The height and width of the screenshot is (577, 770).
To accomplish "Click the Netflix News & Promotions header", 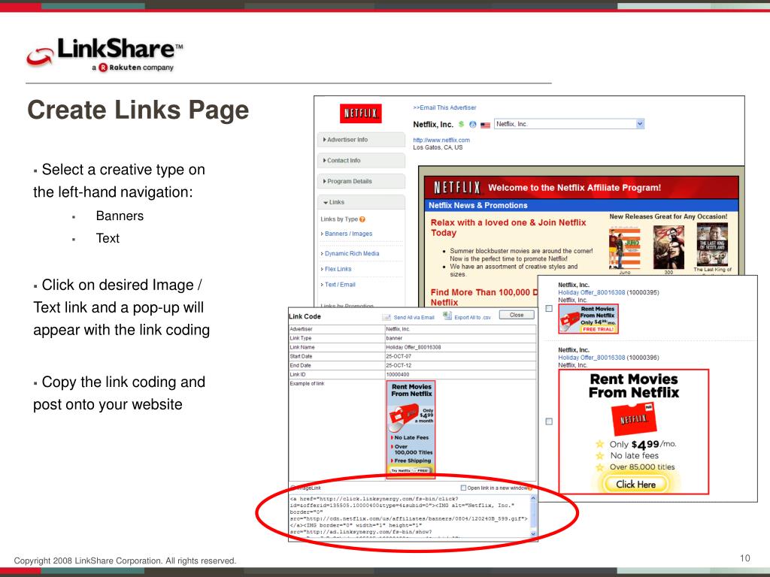I will (581, 205).
